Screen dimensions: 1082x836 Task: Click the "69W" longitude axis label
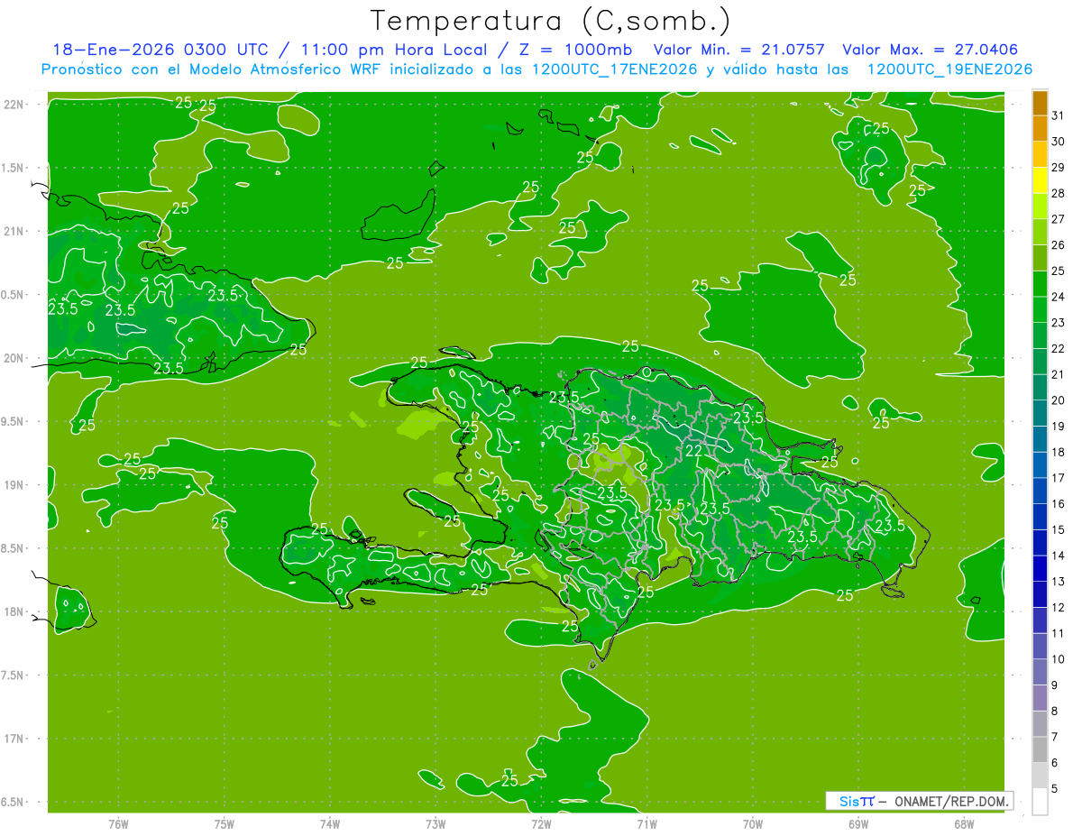click(858, 824)
